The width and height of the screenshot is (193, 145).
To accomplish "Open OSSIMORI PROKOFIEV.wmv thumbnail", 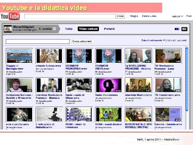I will click(x=79, y=56).
